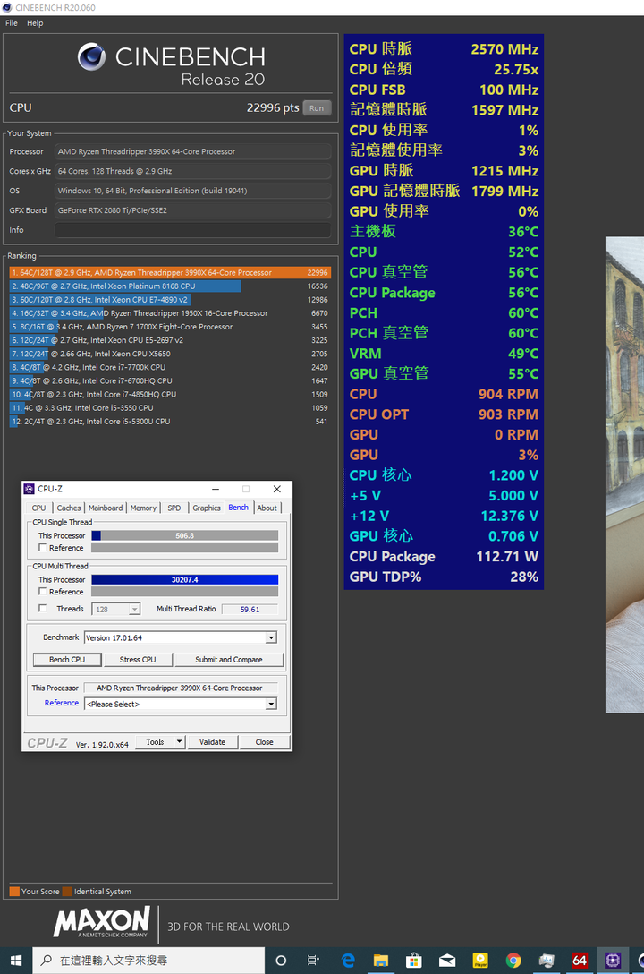The height and width of the screenshot is (974, 644).
Task: Open Cinebench File menu
Action: [x=11, y=23]
